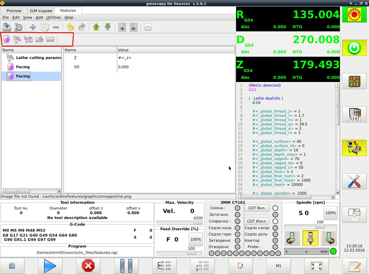Click the red stop program icon
The image size is (369, 274).
pos(88,266)
